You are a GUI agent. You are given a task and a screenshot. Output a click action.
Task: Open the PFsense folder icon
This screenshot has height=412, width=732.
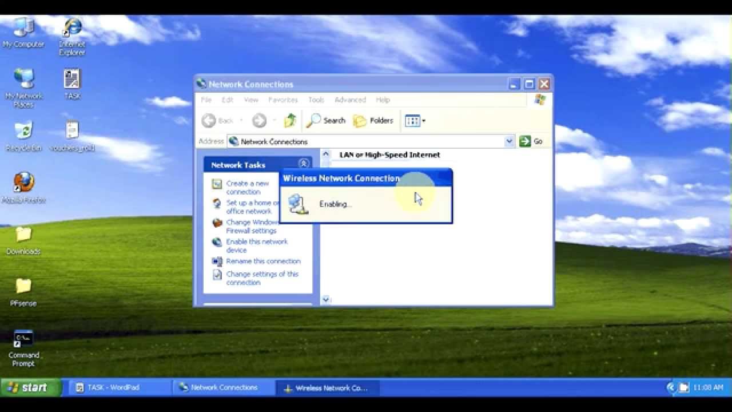tap(23, 292)
